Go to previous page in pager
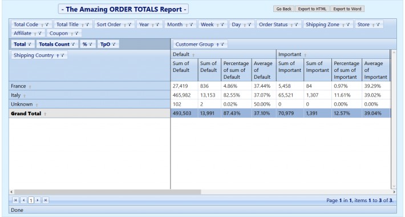The width and height of the screenshot is (405, 217). 23,200
